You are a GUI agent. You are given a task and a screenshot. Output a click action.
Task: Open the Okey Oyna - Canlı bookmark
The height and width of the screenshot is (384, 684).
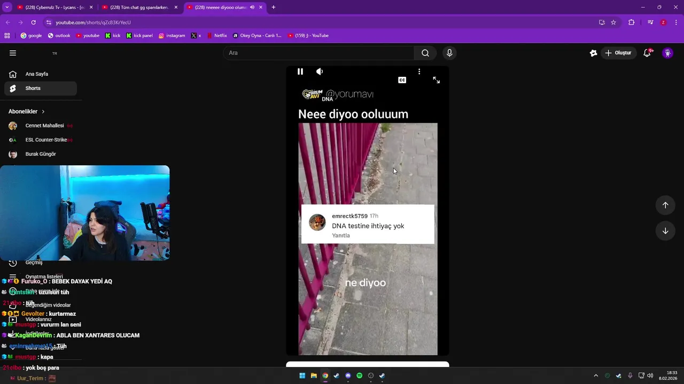pos(257,36)
